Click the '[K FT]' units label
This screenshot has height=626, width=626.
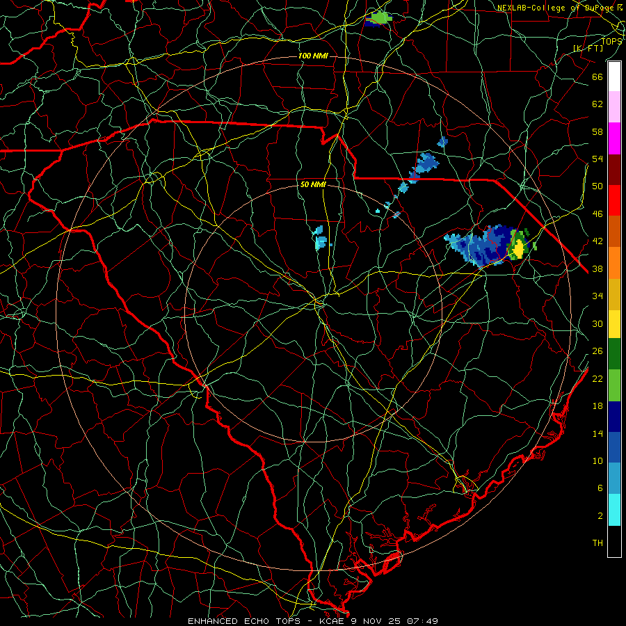pos(588,48)
